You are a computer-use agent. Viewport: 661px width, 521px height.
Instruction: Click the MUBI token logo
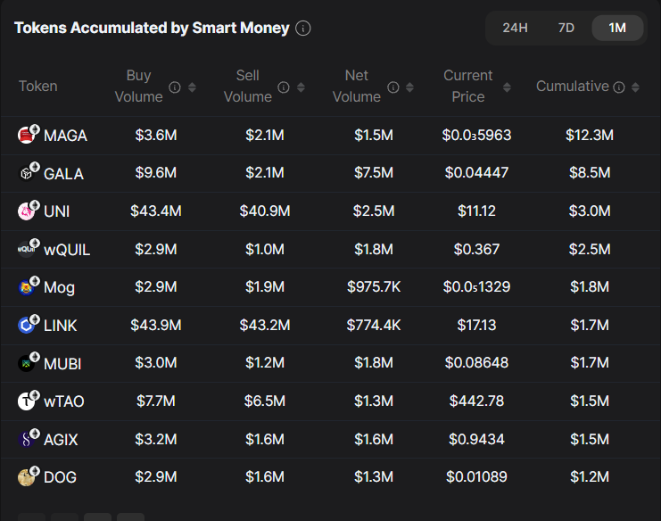(27, 363)
